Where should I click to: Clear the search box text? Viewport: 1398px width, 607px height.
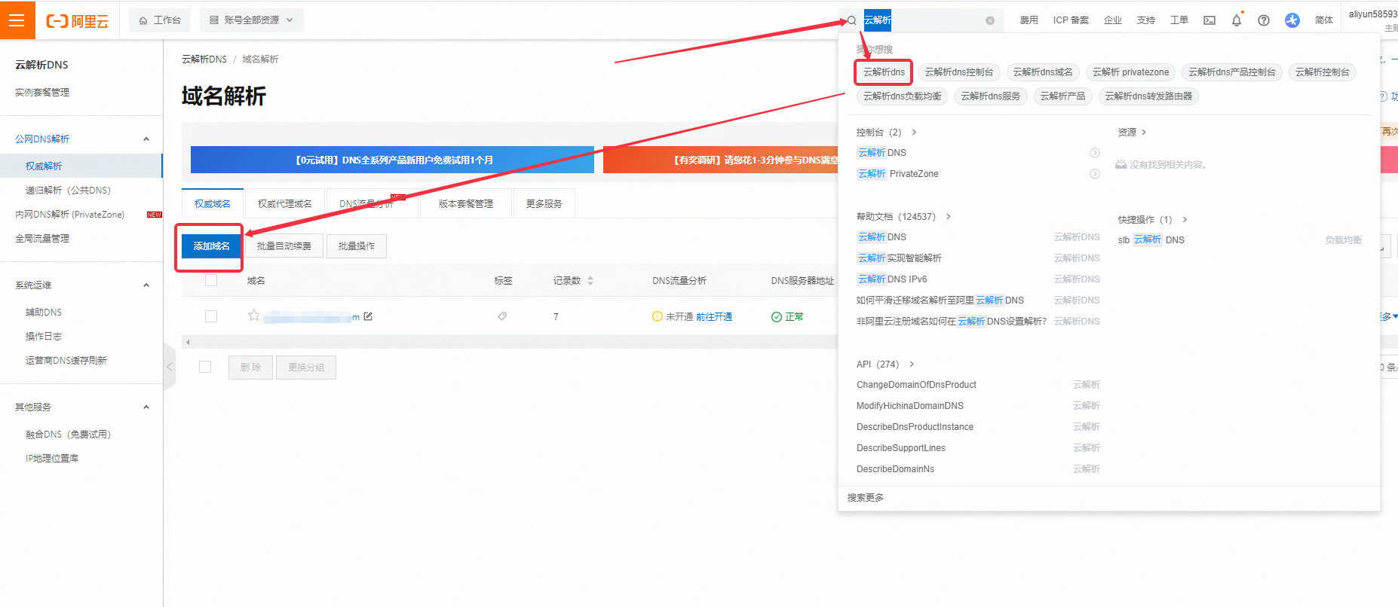pos(989,20)
